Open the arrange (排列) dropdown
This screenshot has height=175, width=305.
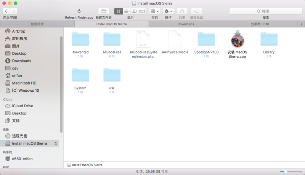point(155,11)
